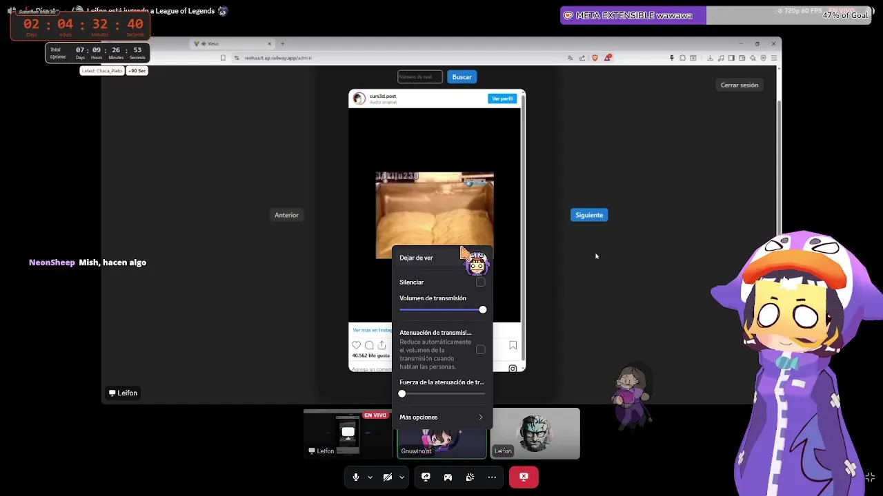Click the browser address bar URL
Viewport: 883px width, 496px height.
(x=278, y=58)
